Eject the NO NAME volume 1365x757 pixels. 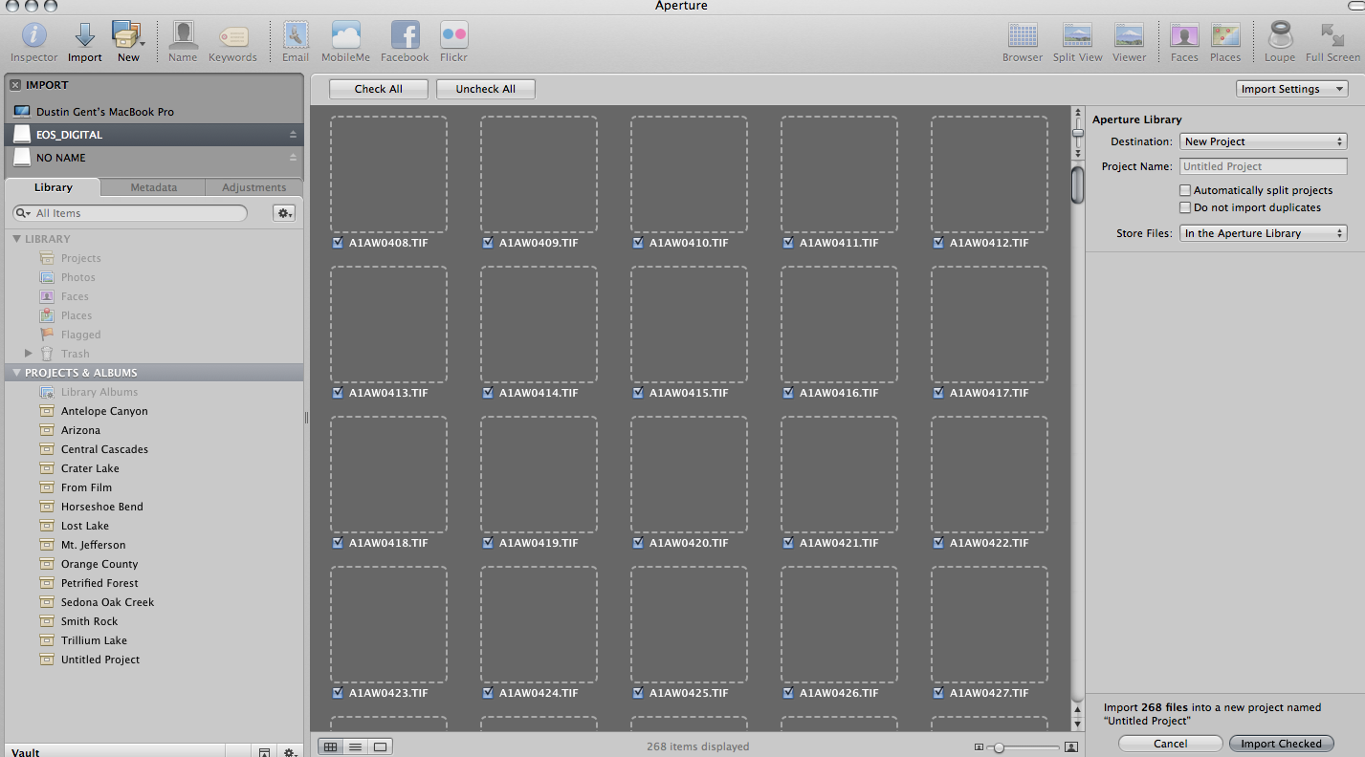[293, 158]
